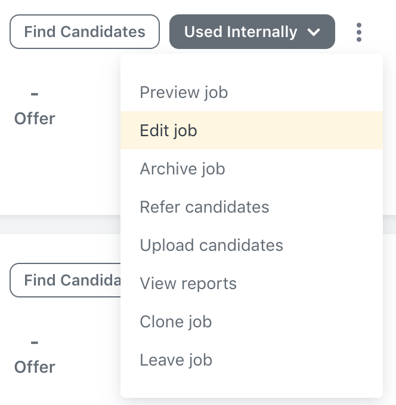The height and width of the screenshot is (405, 396).
Task: Click the lower Offer stage label
Action: point(35,367)
